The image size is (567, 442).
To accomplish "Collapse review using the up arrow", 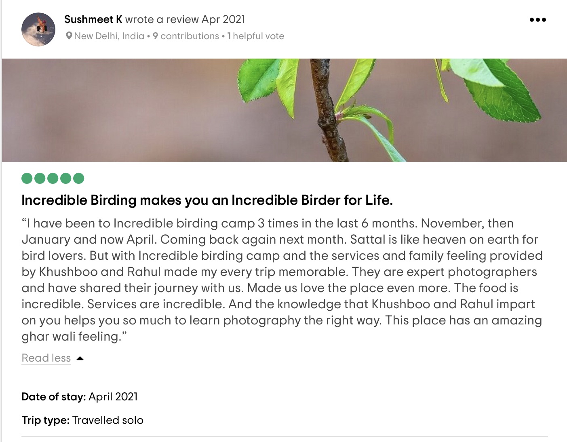I will (80, 358).
